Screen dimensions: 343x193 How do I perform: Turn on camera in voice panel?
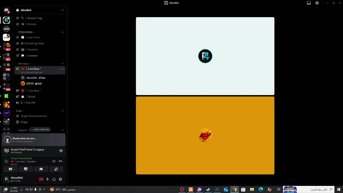click(x=10, y=169)
